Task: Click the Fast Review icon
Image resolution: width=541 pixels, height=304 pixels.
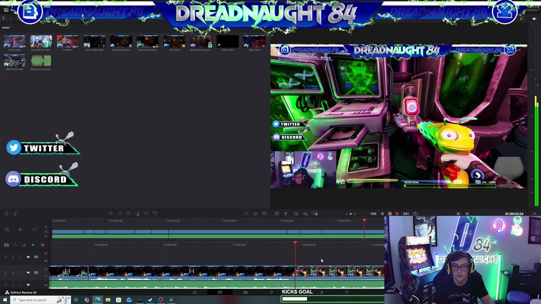Action: pyautogui.click(x=316, y=214)
